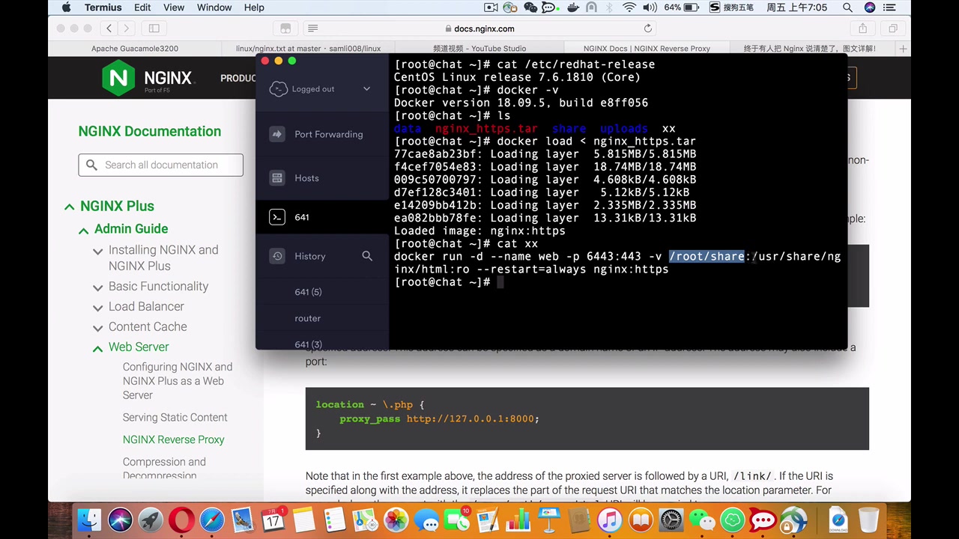Select history entry 641 (5)
959x539 pixels.
point(308,292)
